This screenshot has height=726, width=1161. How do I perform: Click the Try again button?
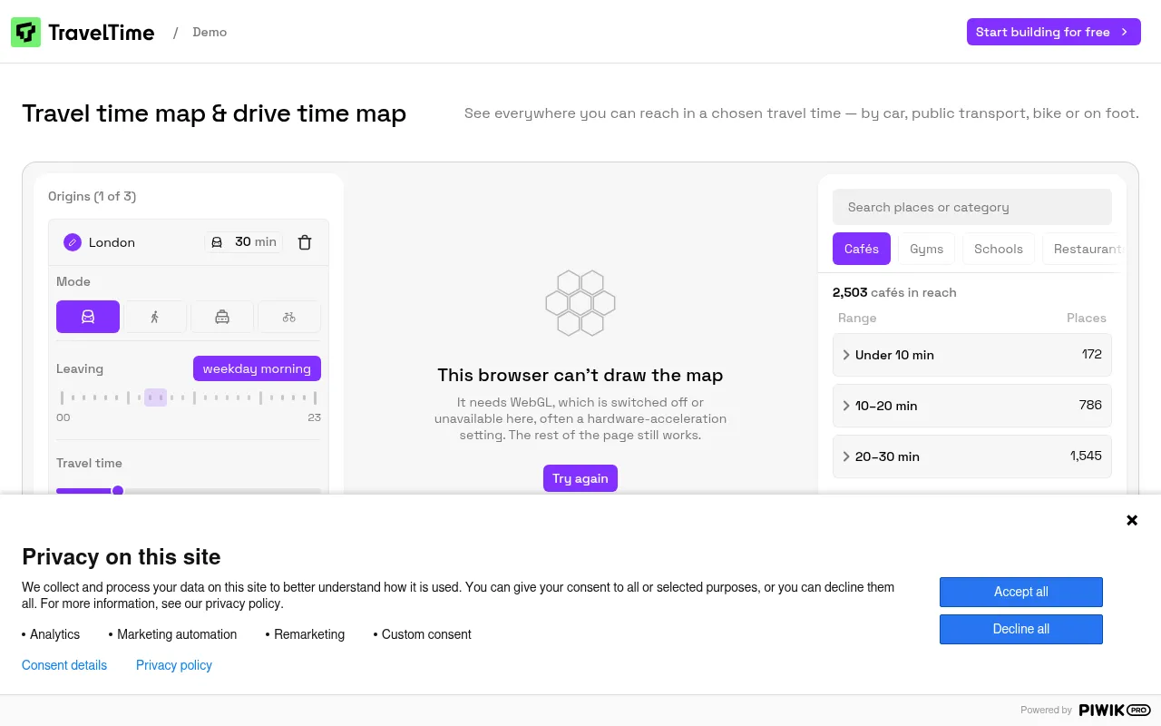tap(580, 478)
